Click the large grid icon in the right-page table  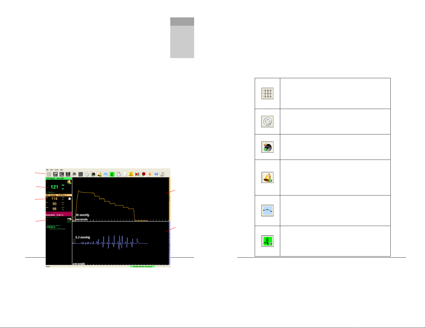(267, 94)
